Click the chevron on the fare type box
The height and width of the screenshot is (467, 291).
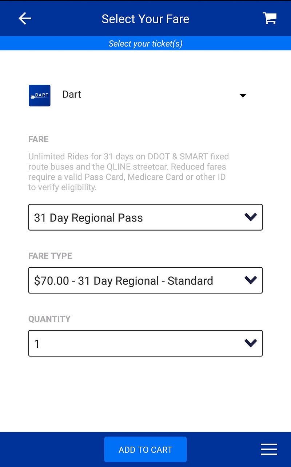point(251,280)
